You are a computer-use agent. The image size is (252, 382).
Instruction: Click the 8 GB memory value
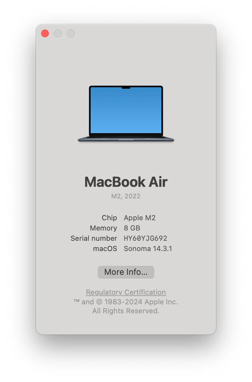coord(132,228)
